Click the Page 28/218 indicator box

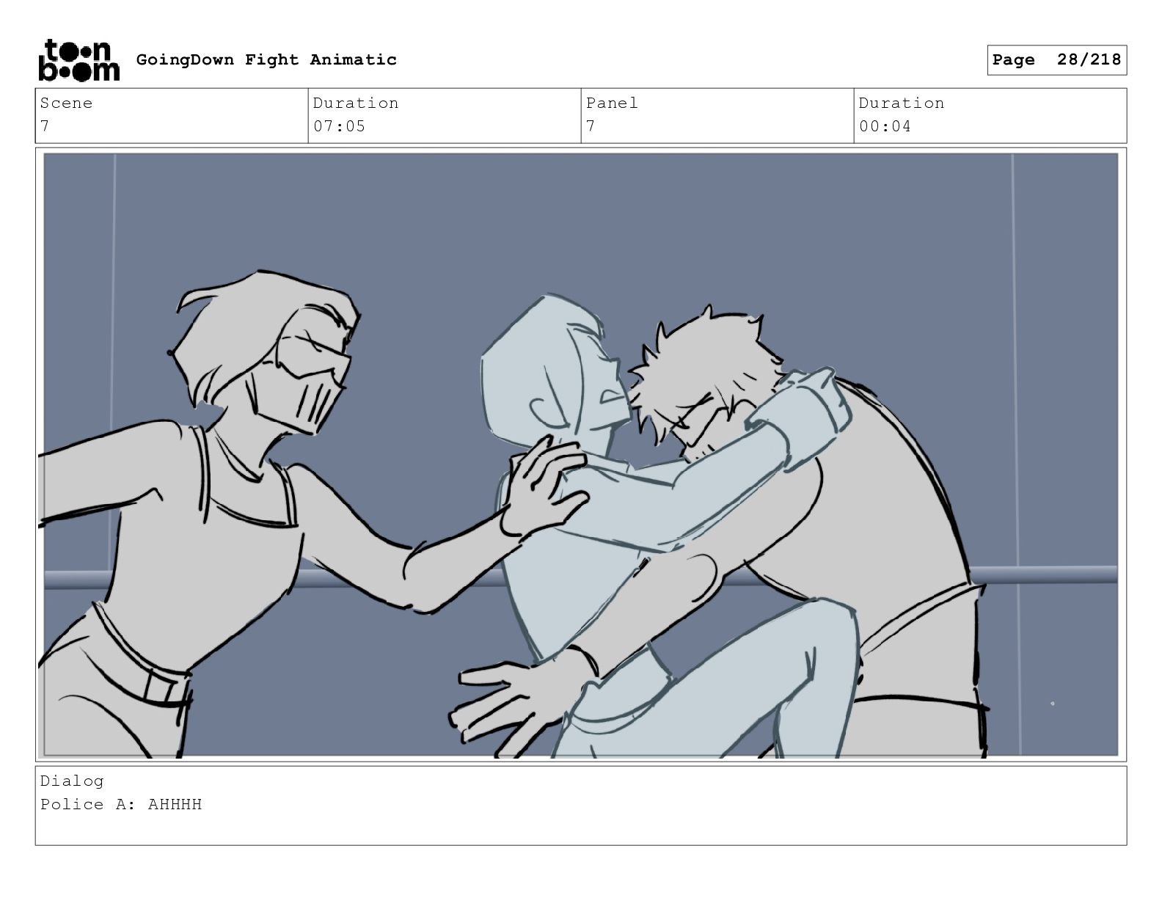(1056, 60)
